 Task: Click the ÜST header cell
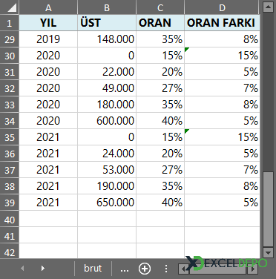tap(107, 23)
